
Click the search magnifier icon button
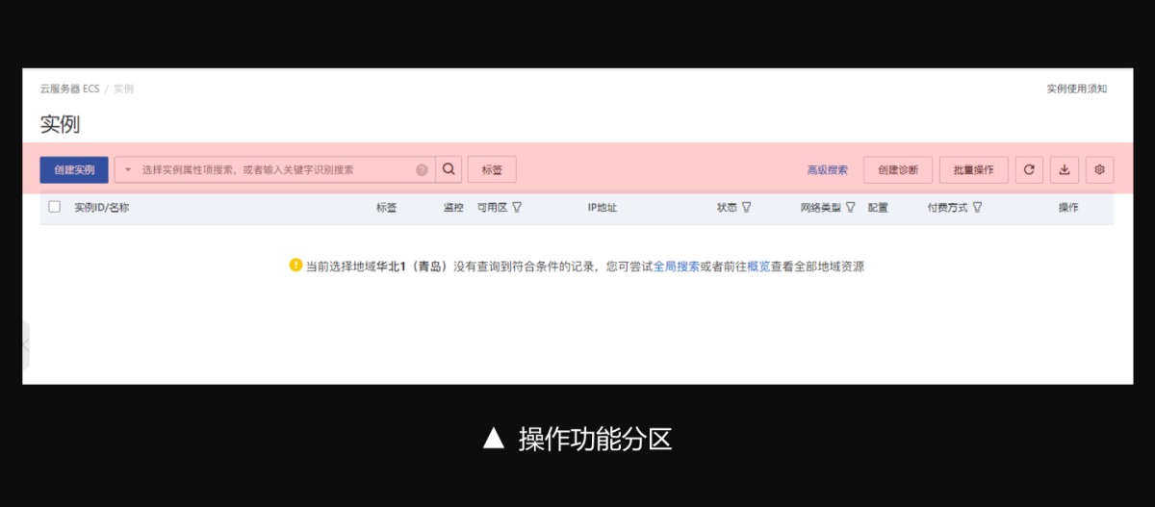[x=449, y=169]
